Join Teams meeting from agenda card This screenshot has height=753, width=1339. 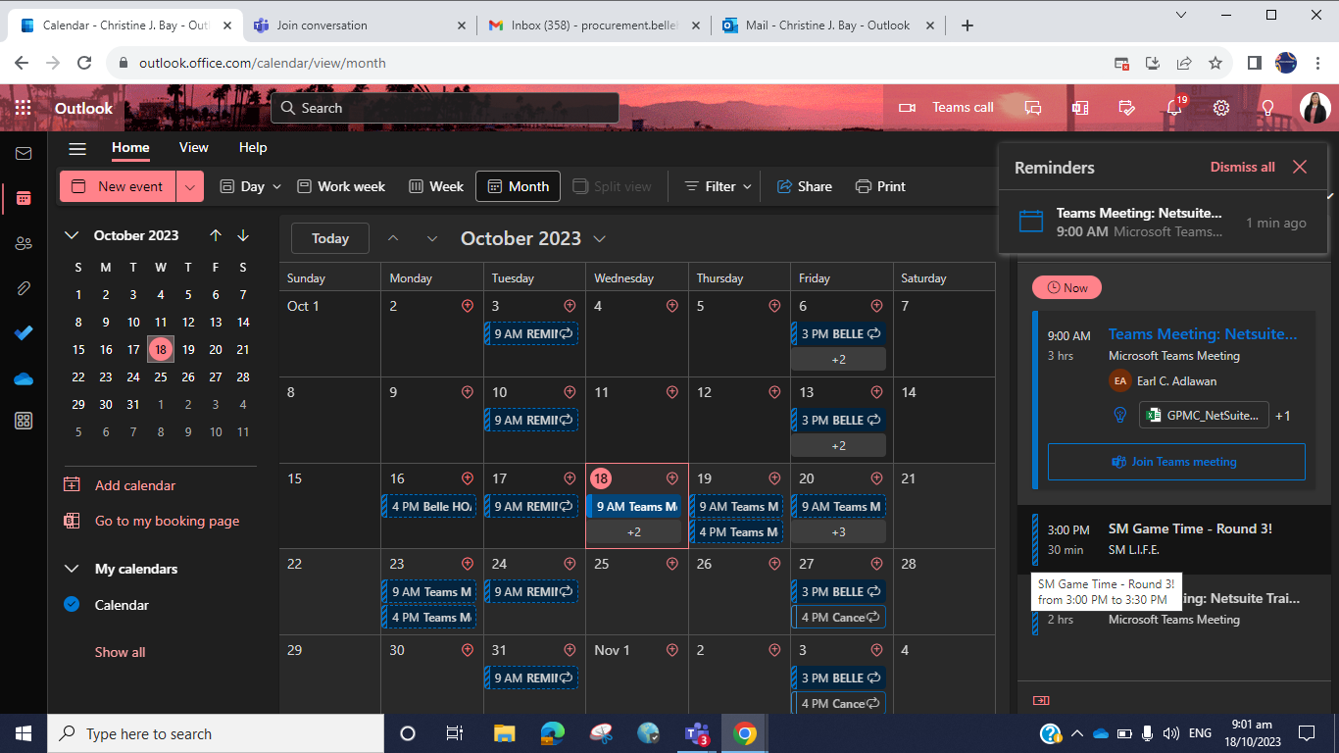[1176, 462]
